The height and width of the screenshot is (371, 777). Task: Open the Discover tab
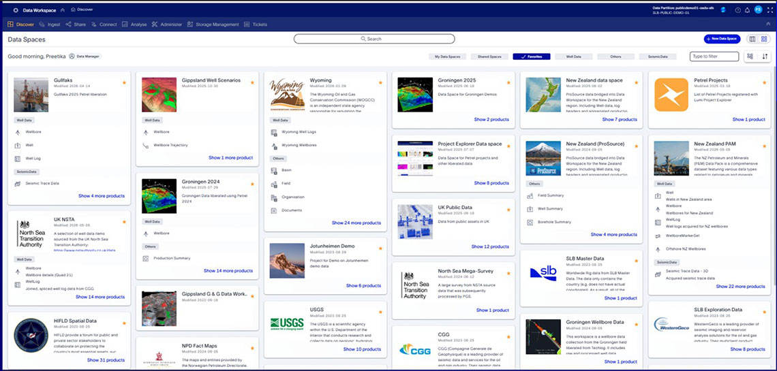21,25
